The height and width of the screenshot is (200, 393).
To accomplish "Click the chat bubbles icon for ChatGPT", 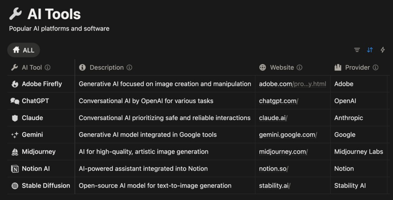I will pyautogui.click(x=15, y=101).
